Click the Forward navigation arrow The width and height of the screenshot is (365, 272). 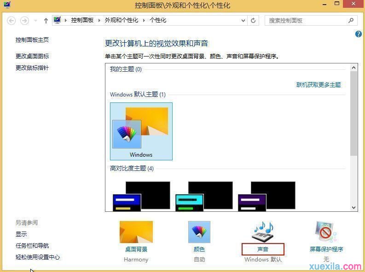click(x=24, y=21)
